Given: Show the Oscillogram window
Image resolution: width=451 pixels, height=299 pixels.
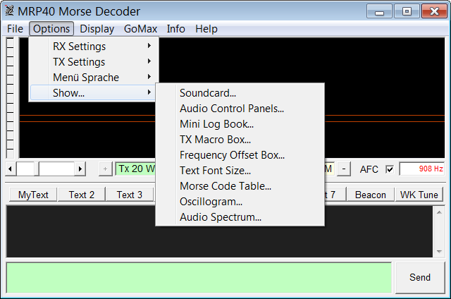Looking at the screenshot, I should 211,202.
